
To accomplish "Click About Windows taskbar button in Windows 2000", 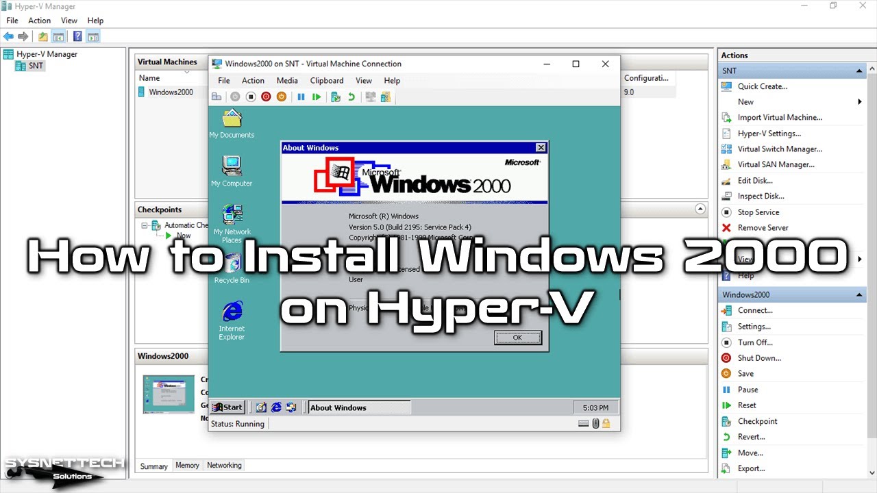I will click(359, 407).
